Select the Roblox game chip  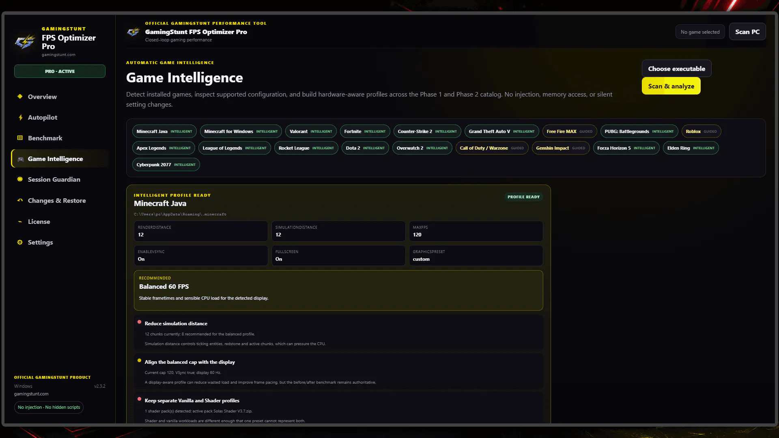[x=701, y=131]
